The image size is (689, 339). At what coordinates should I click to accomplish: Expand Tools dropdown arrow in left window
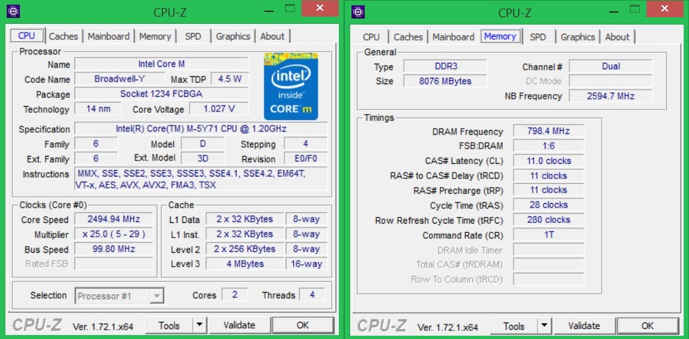coord(199,326)
